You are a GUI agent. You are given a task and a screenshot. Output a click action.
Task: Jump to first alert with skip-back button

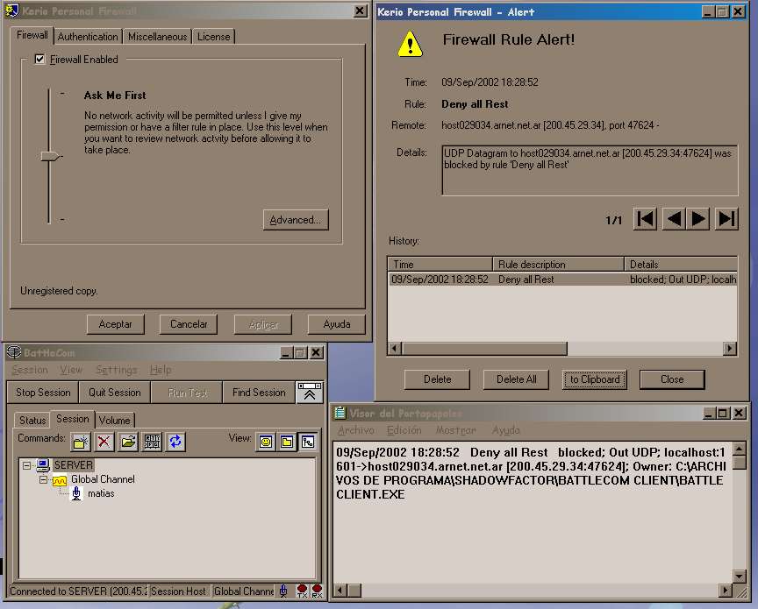pyautogui.click(x=646, y=219)
